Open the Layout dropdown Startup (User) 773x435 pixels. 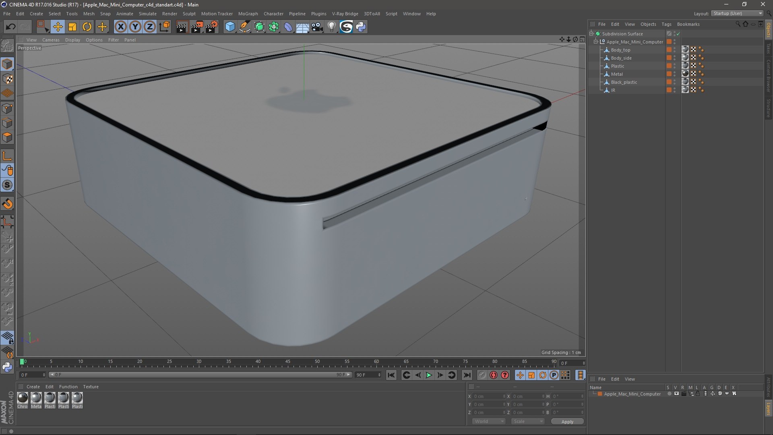point(738,13)
